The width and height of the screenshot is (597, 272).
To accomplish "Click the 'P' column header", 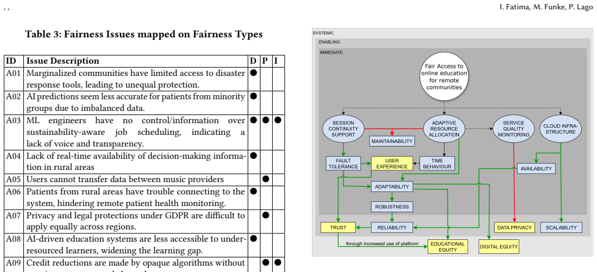I will point(265,61).
